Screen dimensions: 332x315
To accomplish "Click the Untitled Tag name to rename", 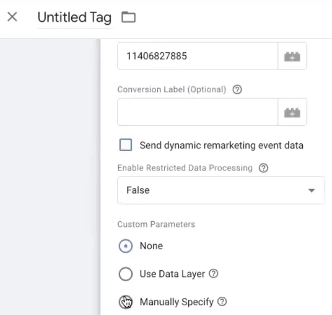I will tap(74, 18).
